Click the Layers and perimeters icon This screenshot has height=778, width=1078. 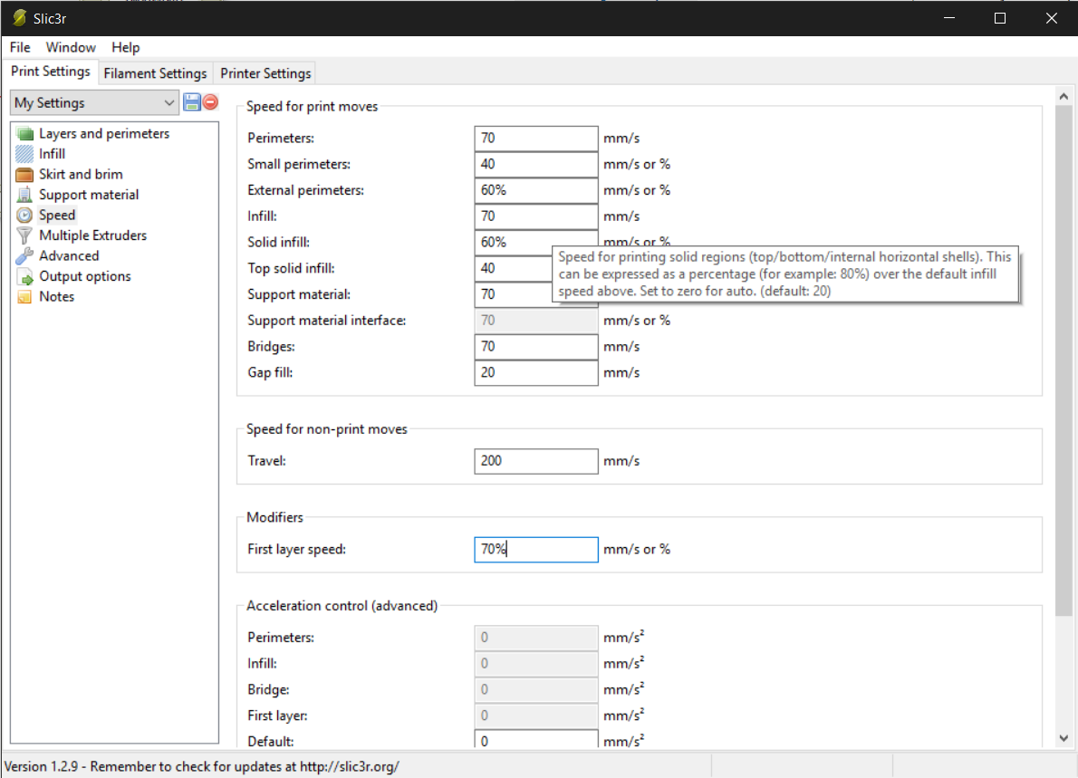[24, 133]
